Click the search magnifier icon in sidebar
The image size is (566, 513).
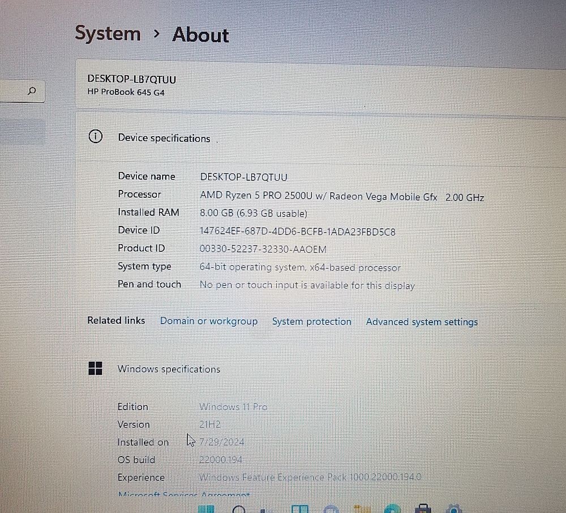point(32,90)
